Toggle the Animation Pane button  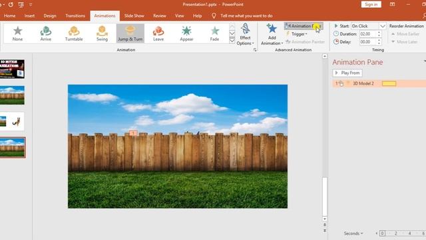coord(304,26)
